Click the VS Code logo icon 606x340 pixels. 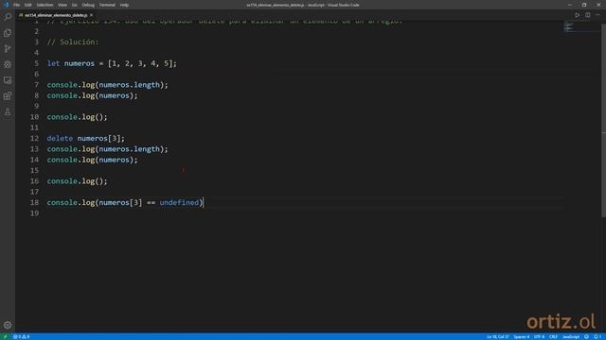(6, 5)
